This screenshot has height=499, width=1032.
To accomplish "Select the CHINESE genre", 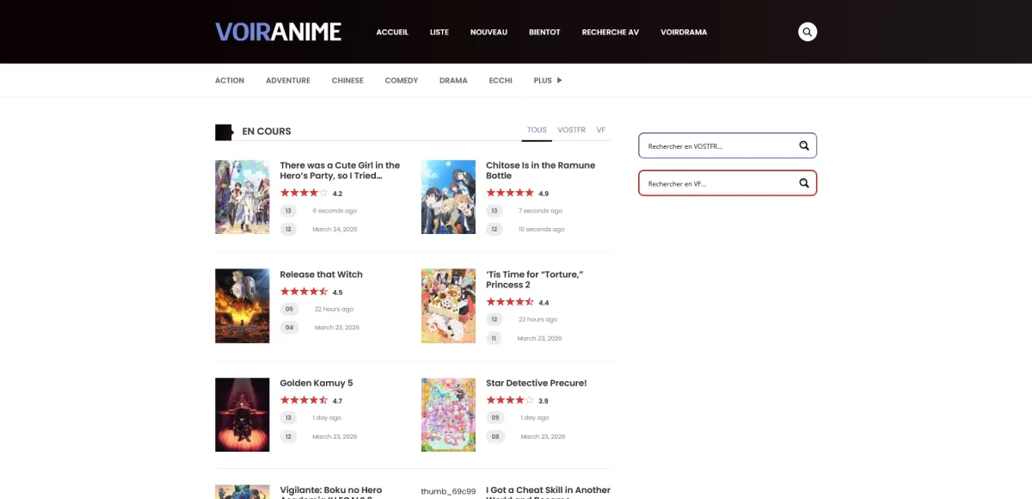I will coord(347,80).
